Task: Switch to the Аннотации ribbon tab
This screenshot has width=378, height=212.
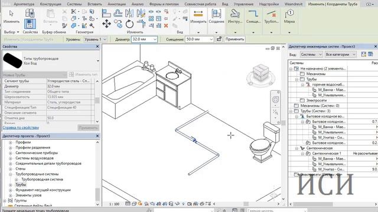Action: pyautogui.click(x=117, y=4)
